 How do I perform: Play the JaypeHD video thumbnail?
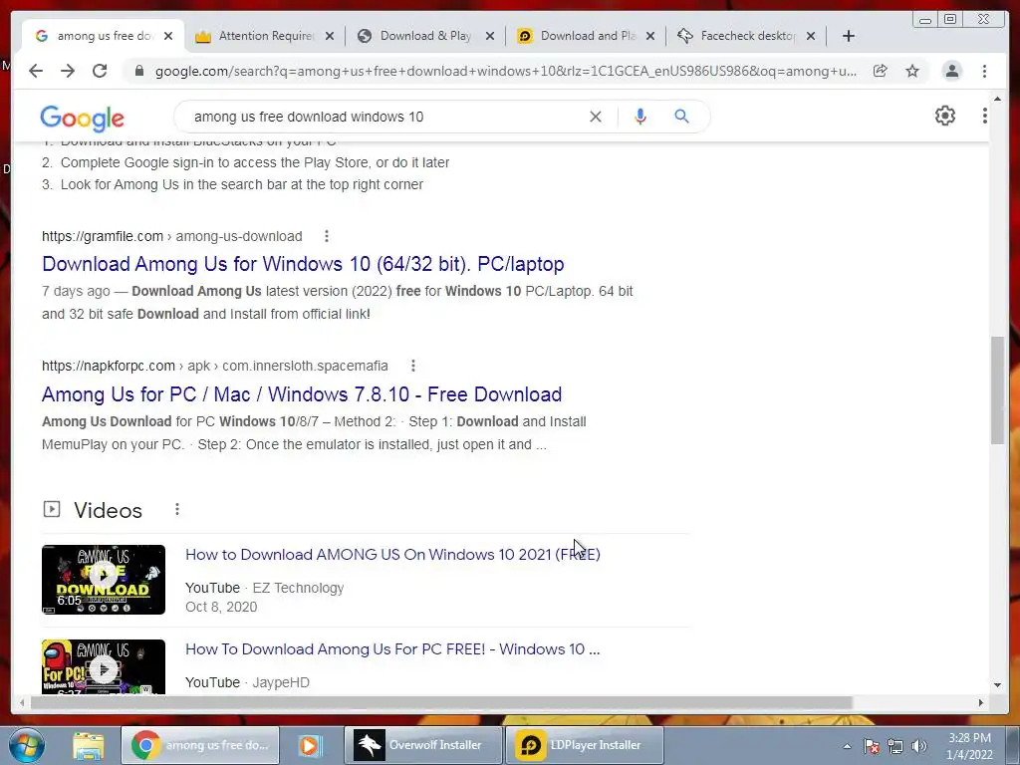pos(104,666)
